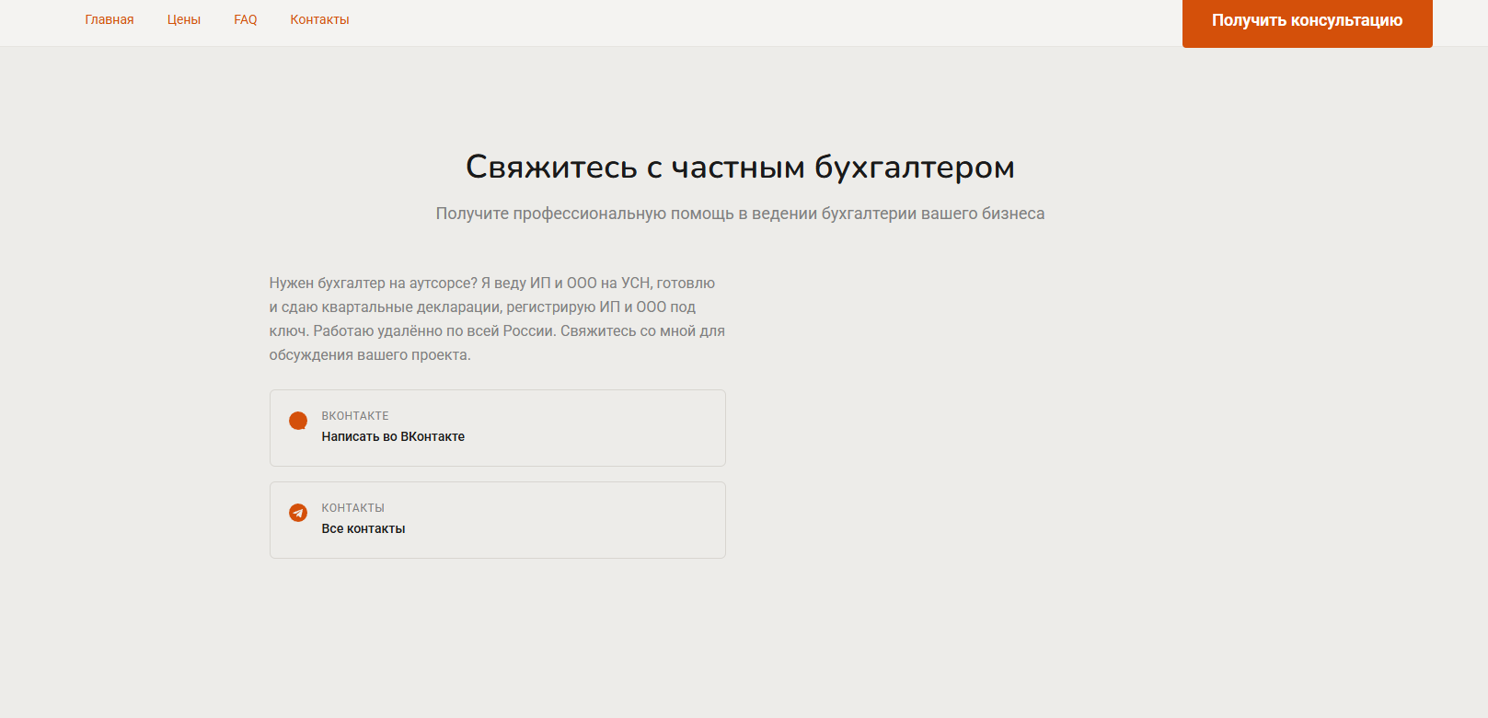1488x718 pixels.
Task: Click the Telegram paper plane icon
Action: click(x=298, y=513)
